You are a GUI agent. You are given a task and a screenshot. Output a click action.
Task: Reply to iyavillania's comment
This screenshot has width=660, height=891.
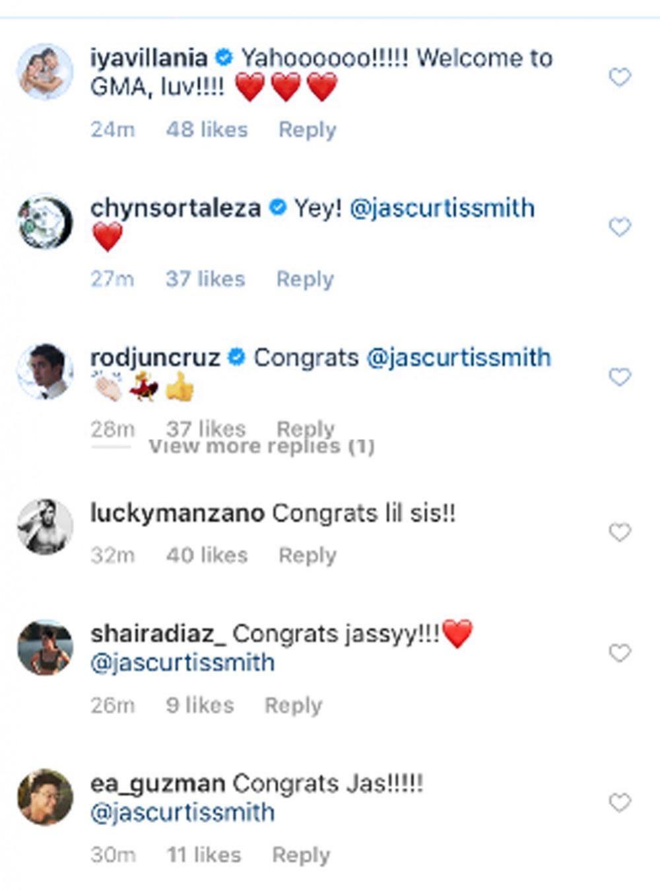[307, 129]
